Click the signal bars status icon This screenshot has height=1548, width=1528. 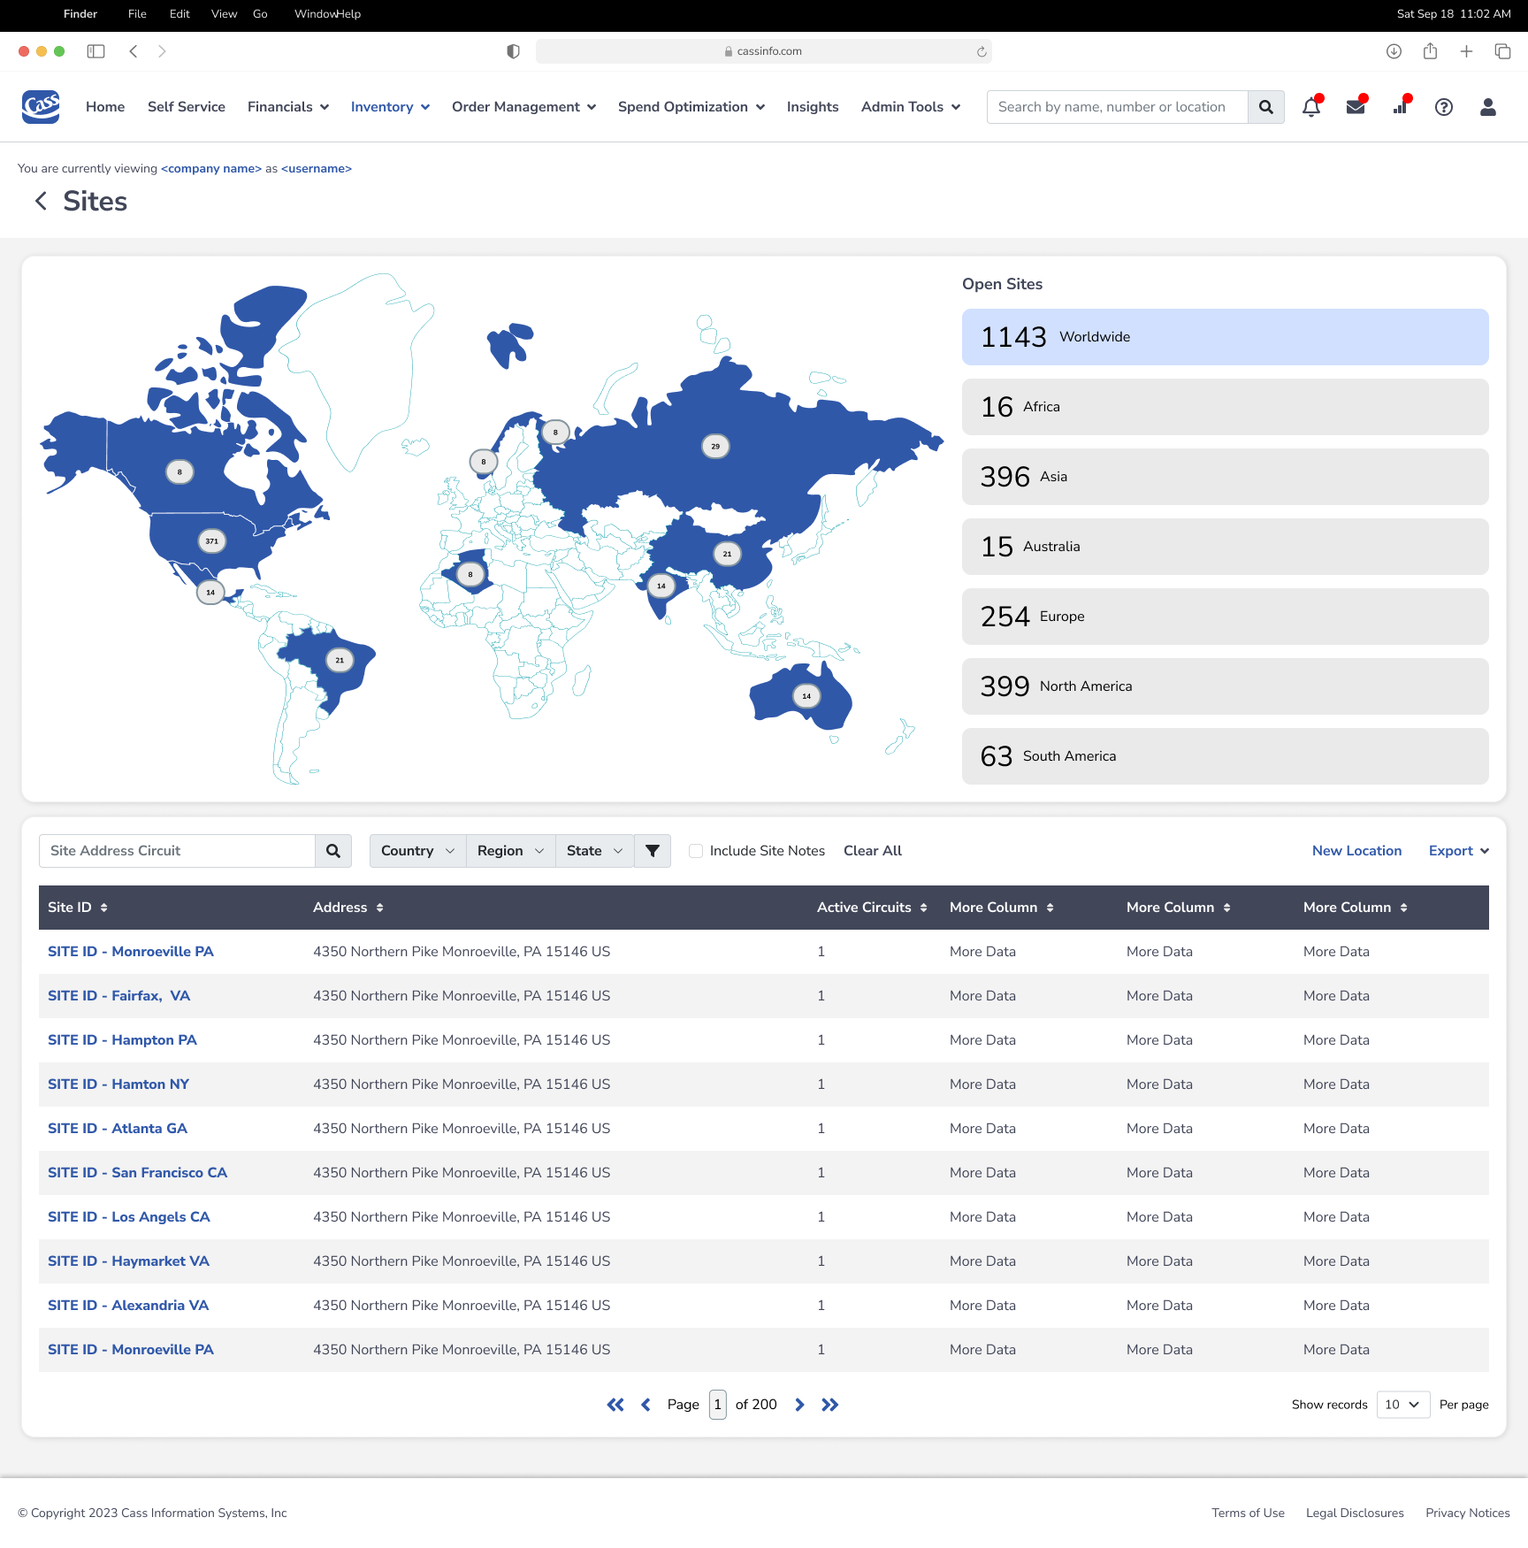tap(1400, 107)
